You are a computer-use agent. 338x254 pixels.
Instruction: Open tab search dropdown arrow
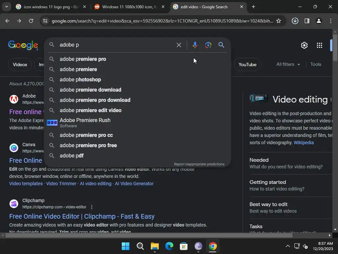point(7,7)
